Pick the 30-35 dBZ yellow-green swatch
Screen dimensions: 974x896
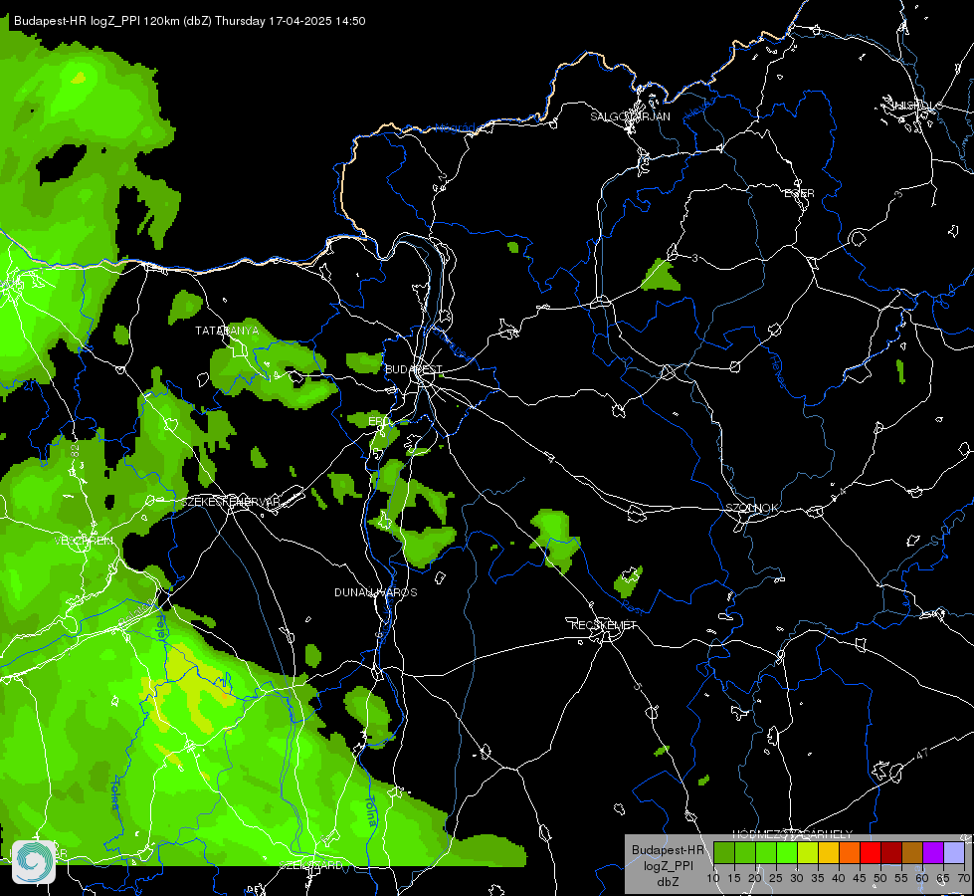(808, 853)
